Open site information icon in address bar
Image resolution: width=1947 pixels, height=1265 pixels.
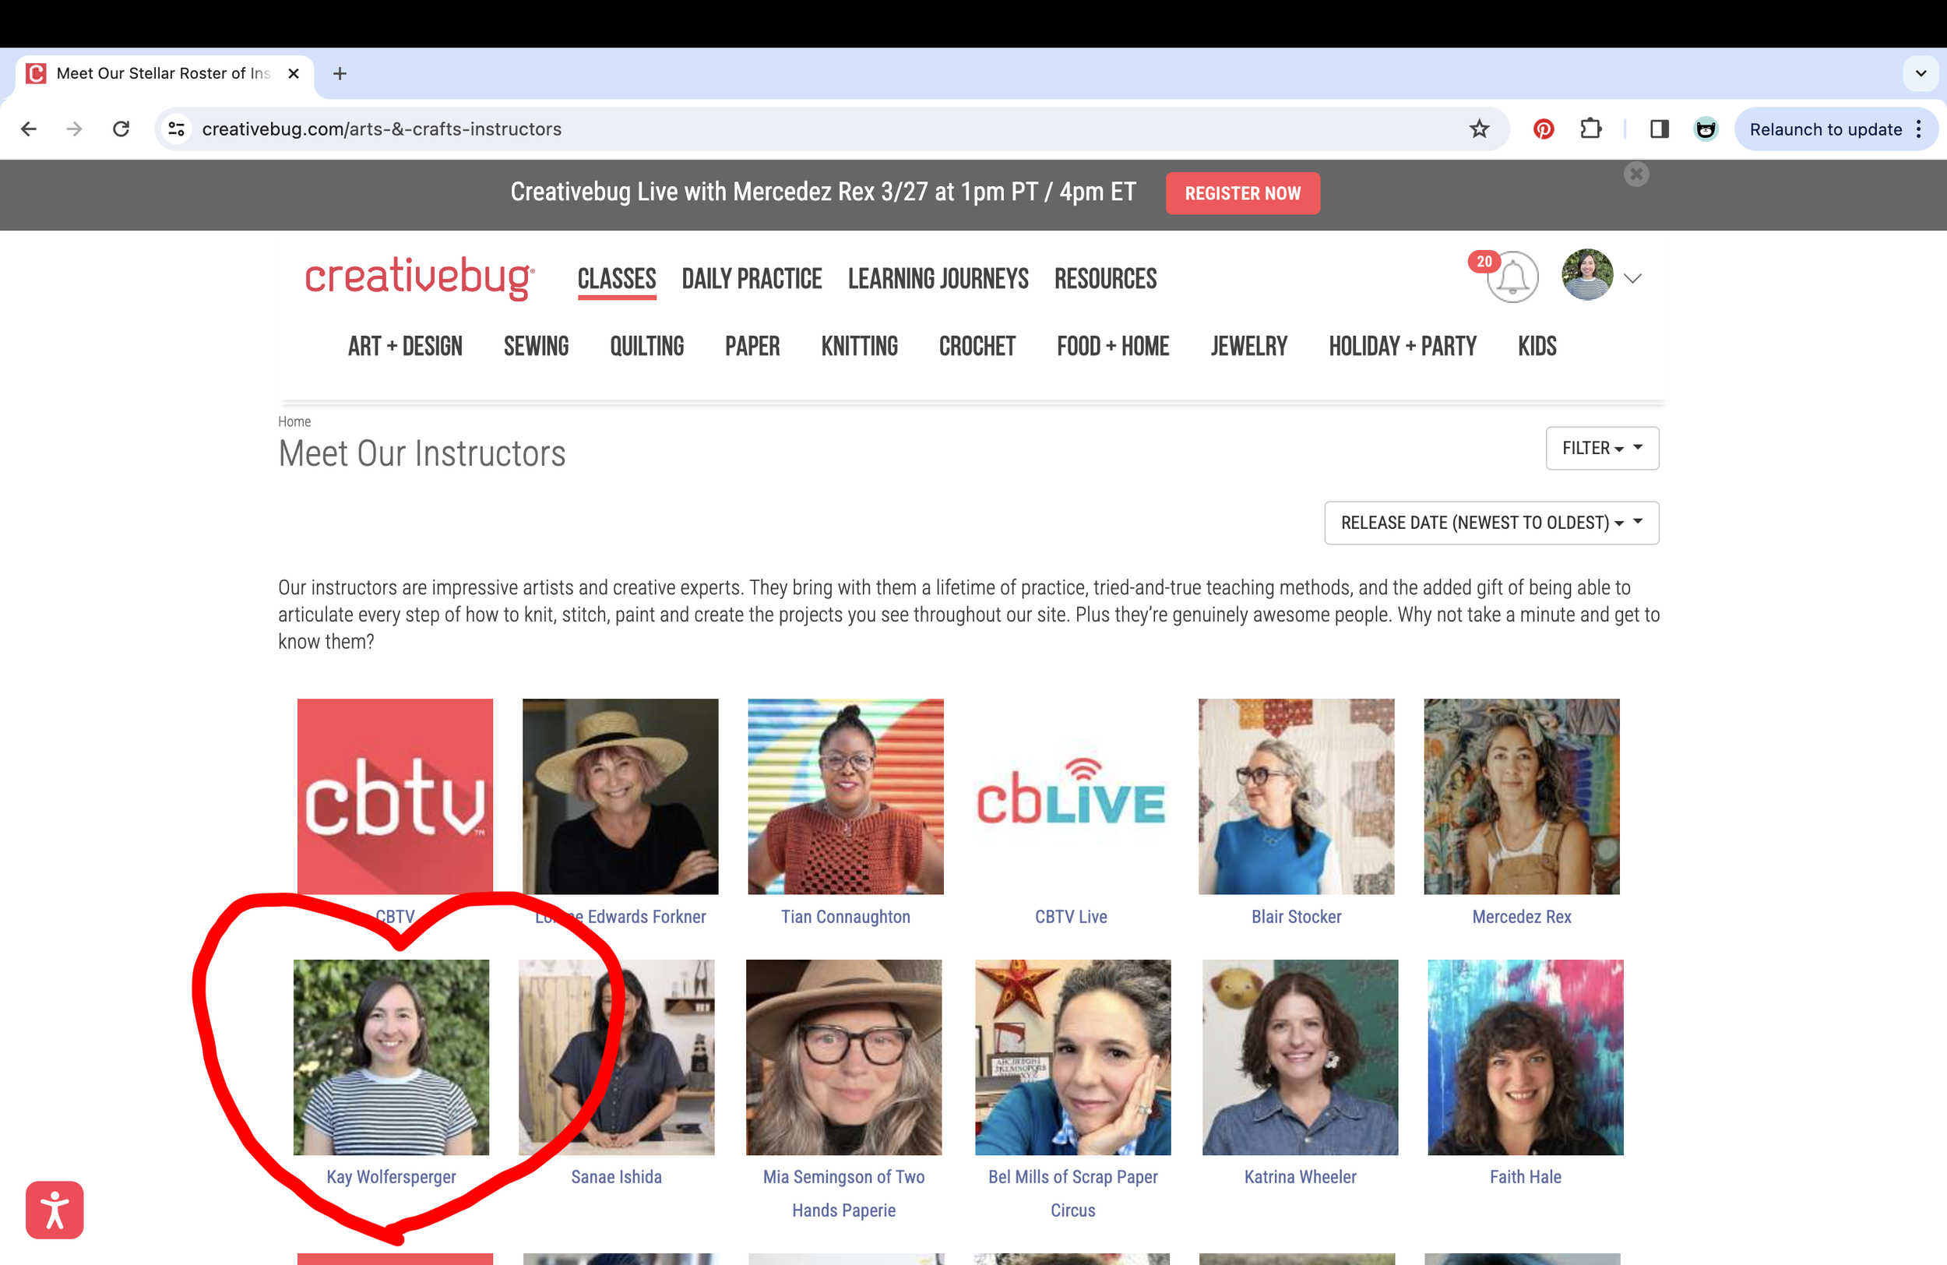(x=177, y=129)
